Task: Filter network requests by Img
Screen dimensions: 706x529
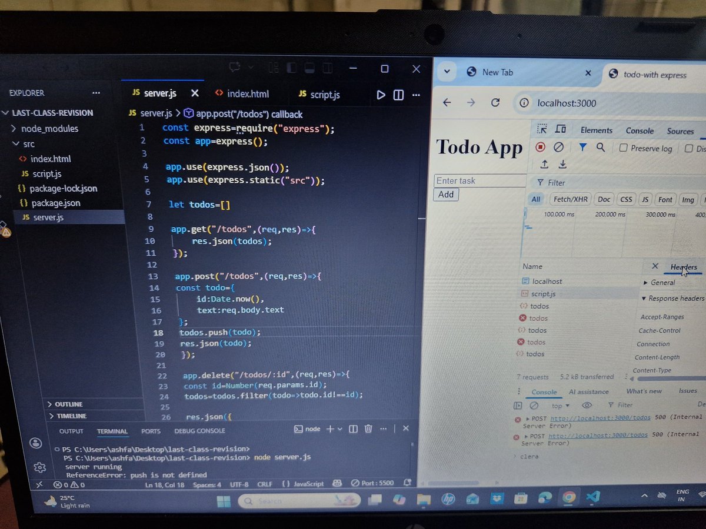Action: pyautogui.click(x=688, y=200)
